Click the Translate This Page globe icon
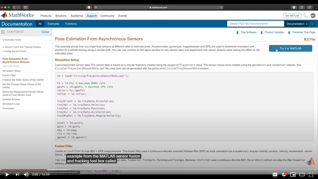The width and height of the screenshot is (318, 179). point(289,32)
